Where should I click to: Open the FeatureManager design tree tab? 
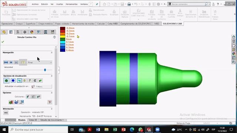(4, 32)
